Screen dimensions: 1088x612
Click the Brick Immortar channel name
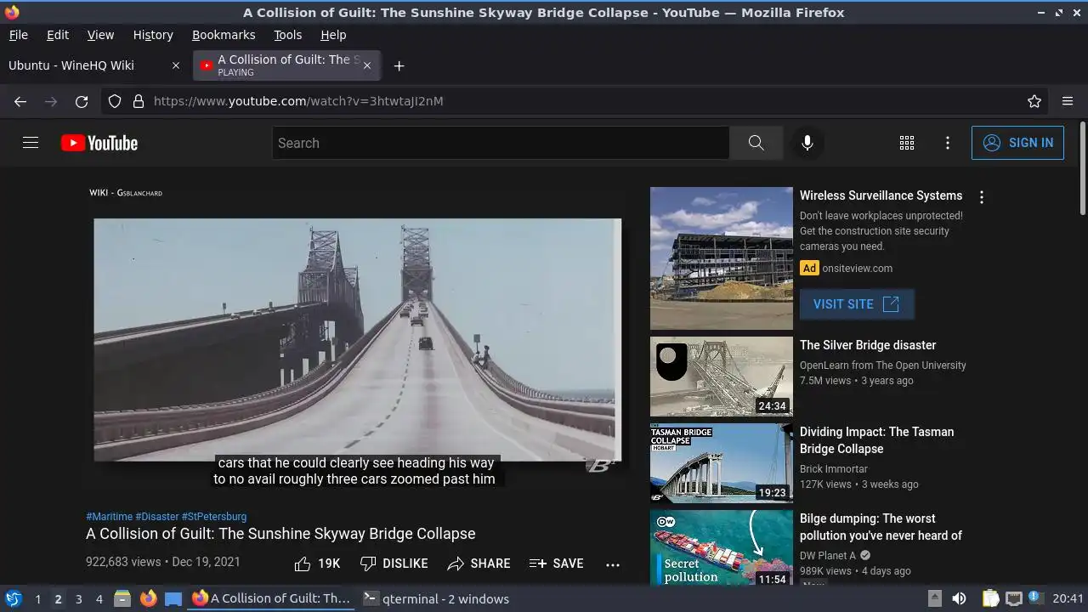click(x=834, y=469)
